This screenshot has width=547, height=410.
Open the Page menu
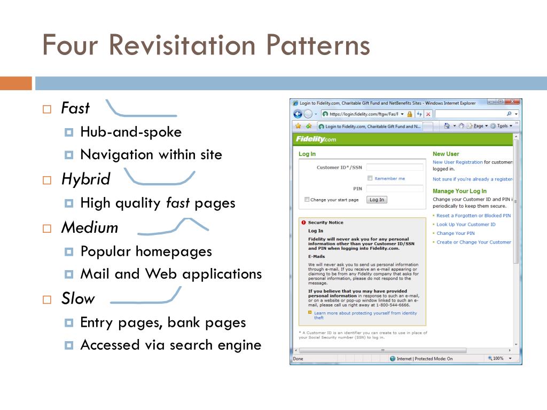click(477, 126)
